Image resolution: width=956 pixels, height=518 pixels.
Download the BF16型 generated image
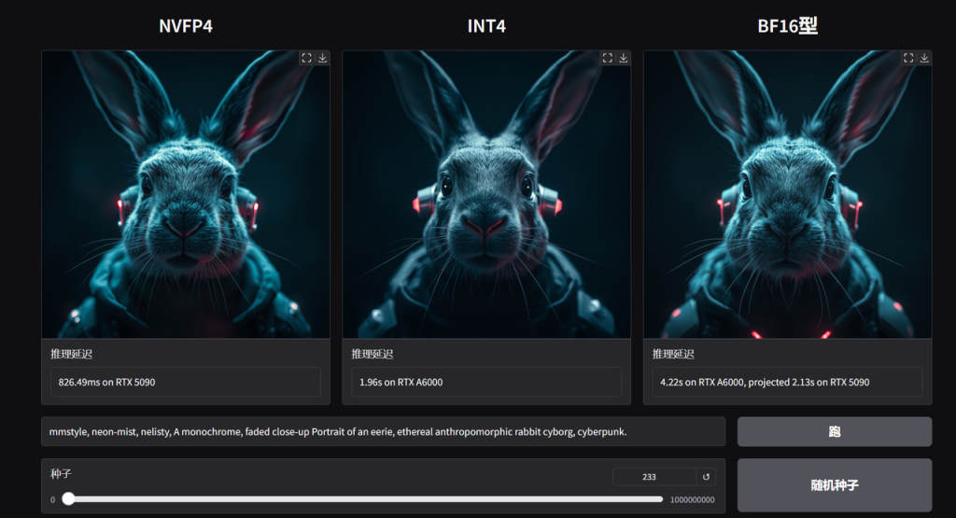click(x=924, y=58)
